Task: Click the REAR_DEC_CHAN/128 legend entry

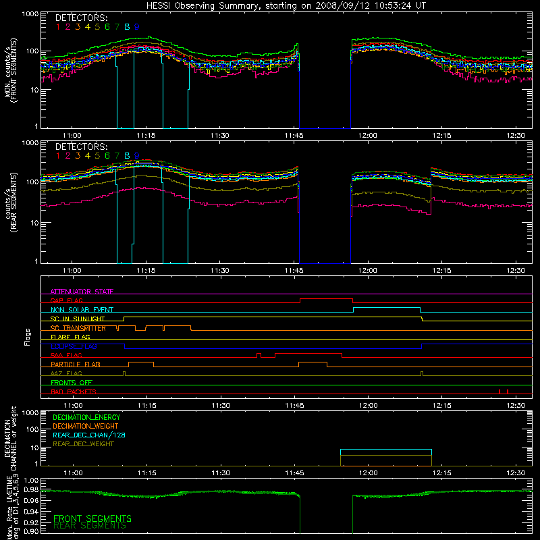Action: point(89,435)
